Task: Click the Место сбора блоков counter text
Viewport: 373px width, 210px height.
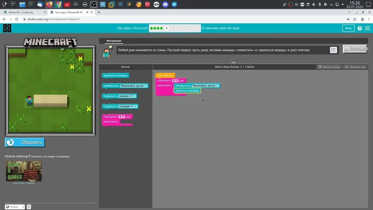Action: pyautogui.click(x=234, y=67)
